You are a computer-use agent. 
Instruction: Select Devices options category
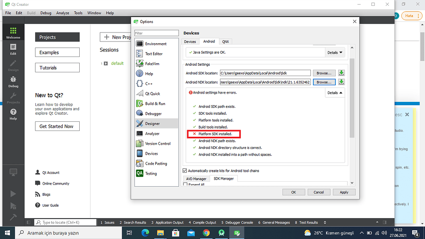click(156, 153)
